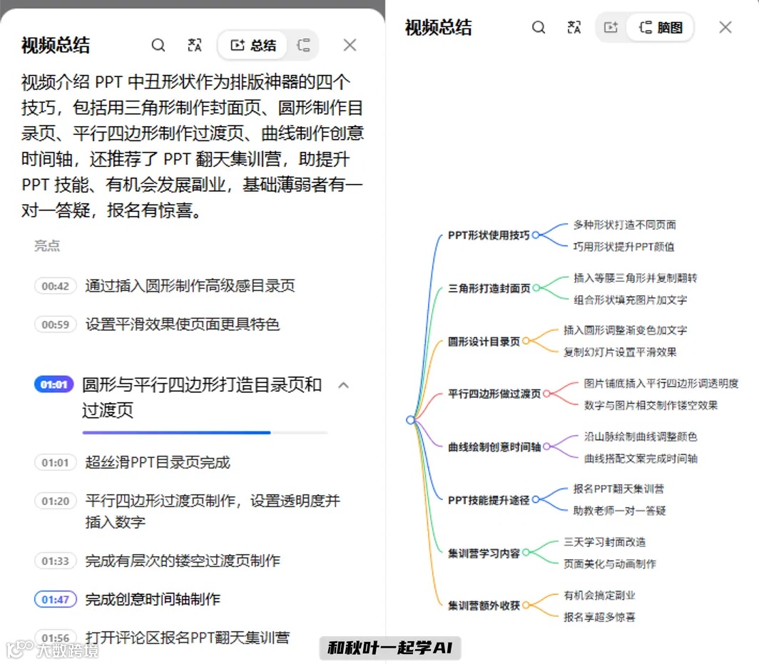
Task: Select the 三角形打造封面页 mind map node
Action: coord(489,288)
